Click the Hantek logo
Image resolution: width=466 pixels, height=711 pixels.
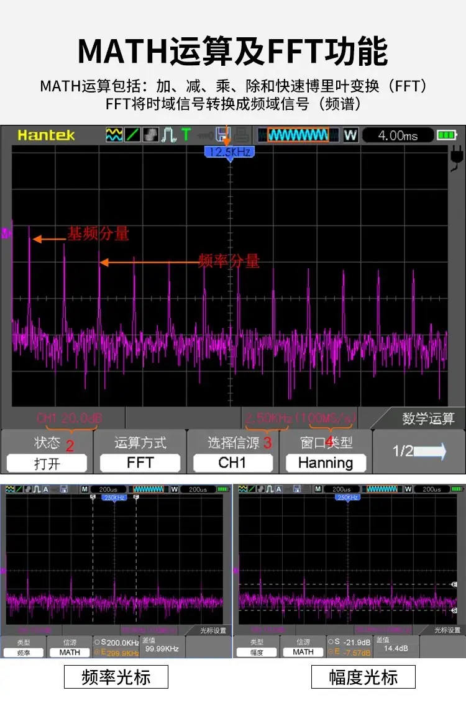[46, 135]
